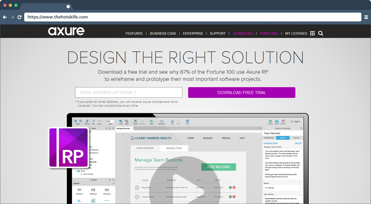Open the 80% zoom dropdown

tap(110, 121)
